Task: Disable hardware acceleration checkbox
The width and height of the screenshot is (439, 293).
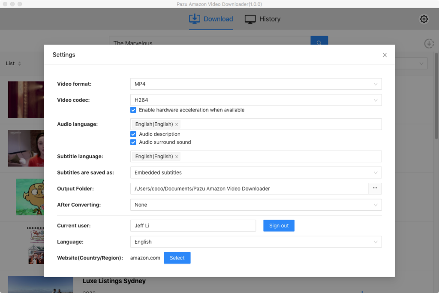Action: click(x=133, y=110)
